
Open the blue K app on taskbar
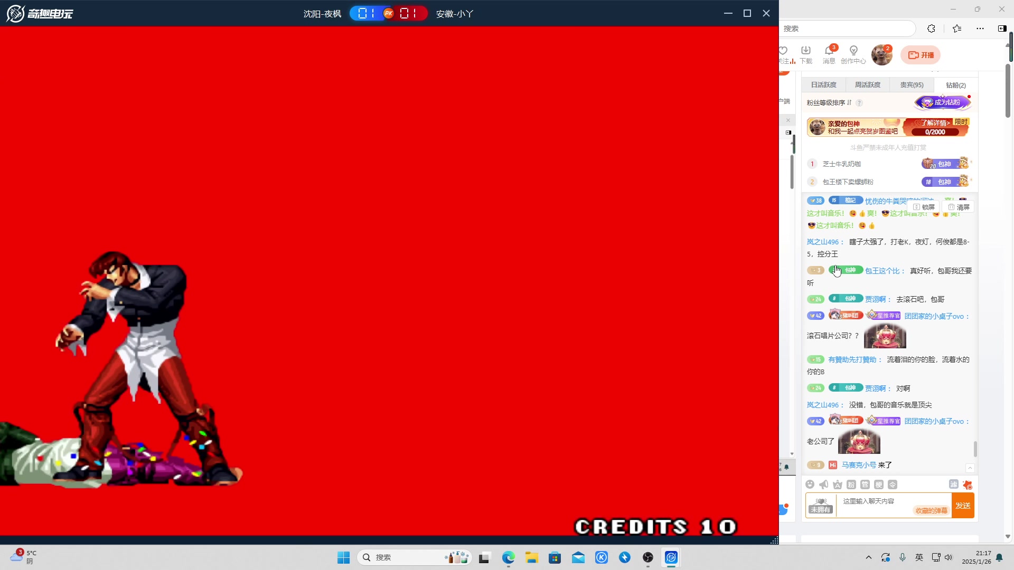(x=602, y=557)
